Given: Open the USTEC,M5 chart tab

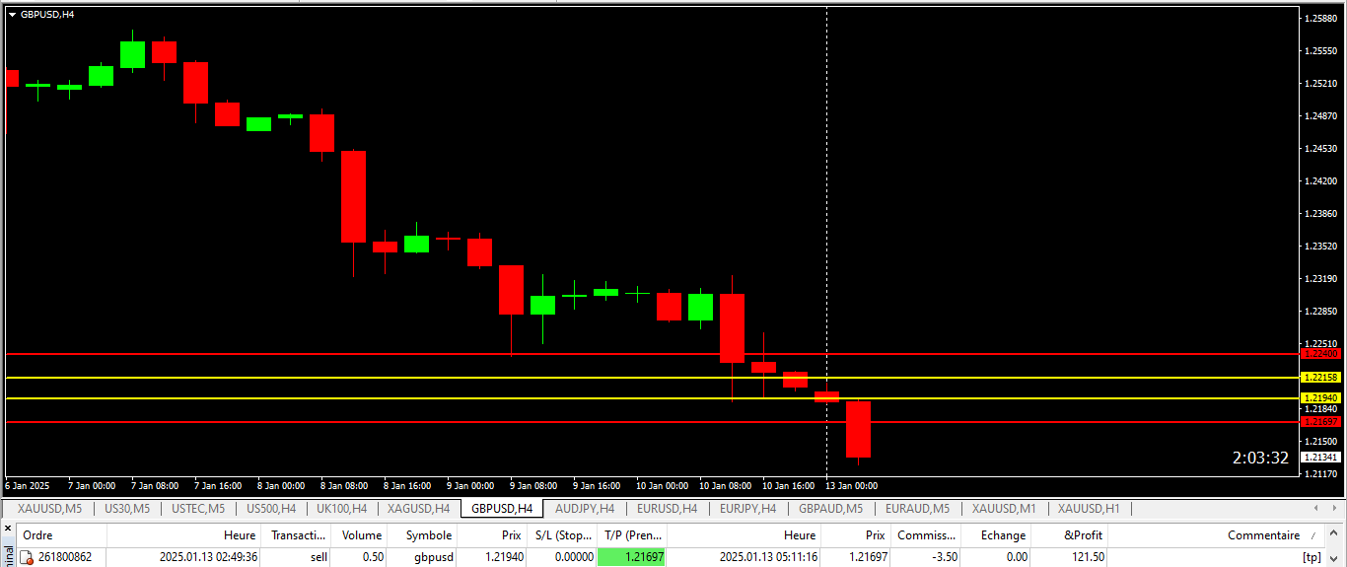Looking at the screenshot, I should click(x=198, y=509).
